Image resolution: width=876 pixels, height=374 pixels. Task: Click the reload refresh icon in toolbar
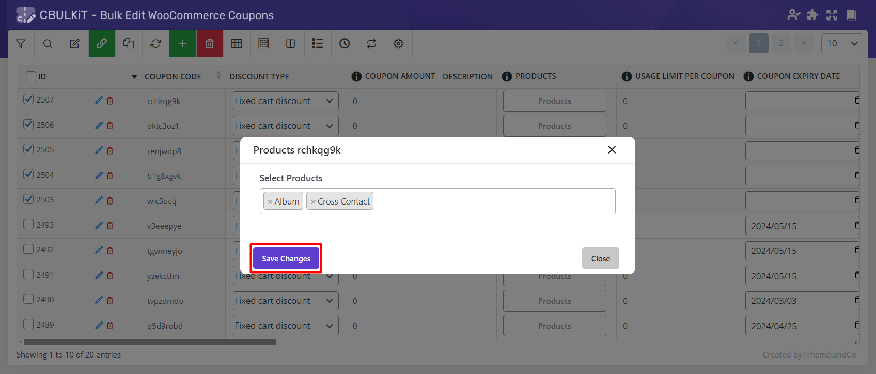[x=155, y=44]
